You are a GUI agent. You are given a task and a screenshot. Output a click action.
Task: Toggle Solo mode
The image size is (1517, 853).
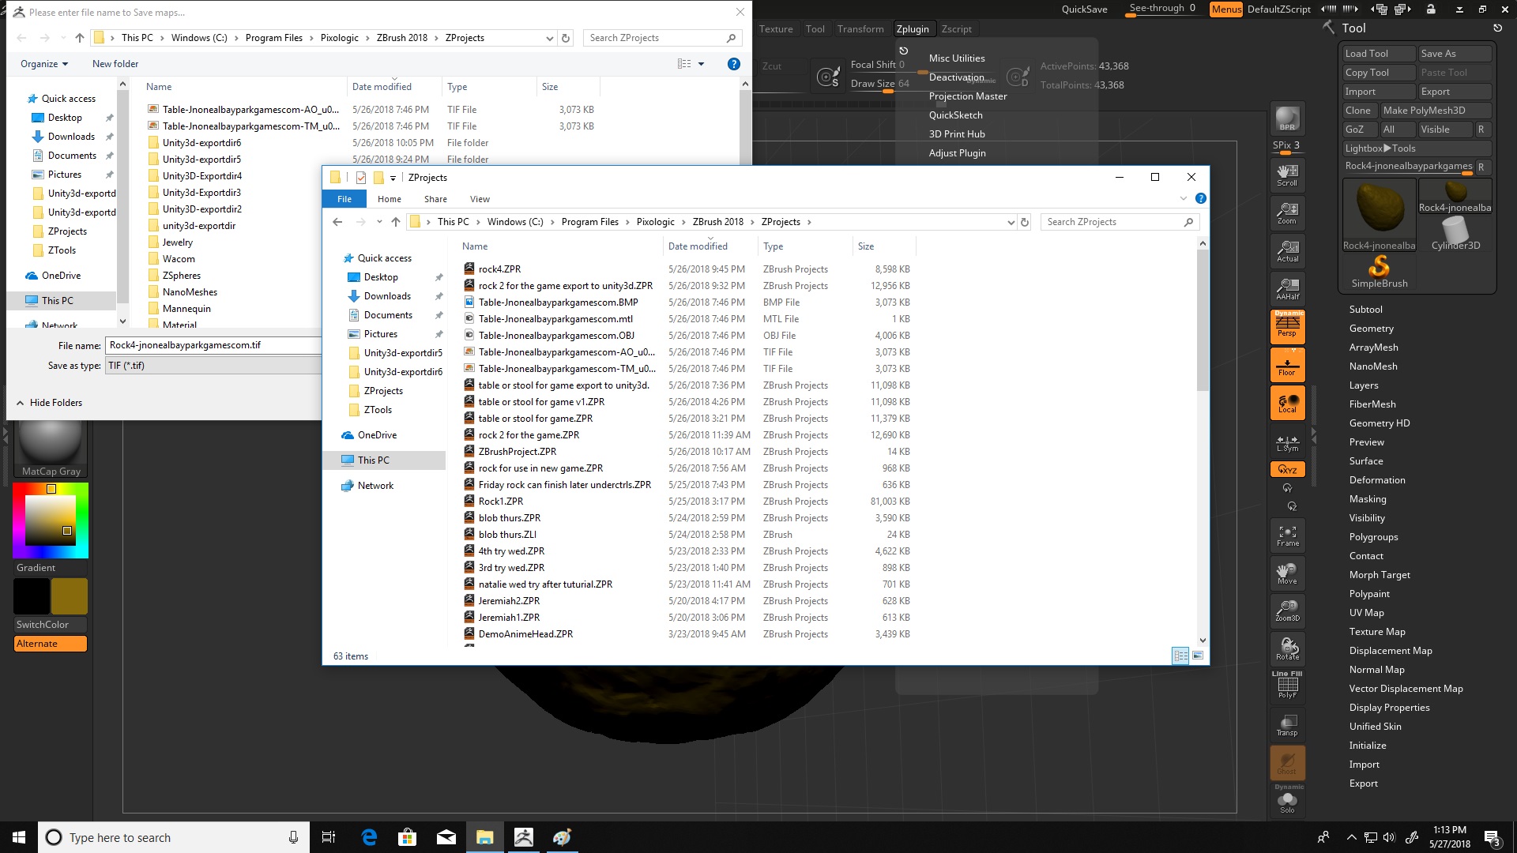pyautogui.click(x=1287, y=800)
